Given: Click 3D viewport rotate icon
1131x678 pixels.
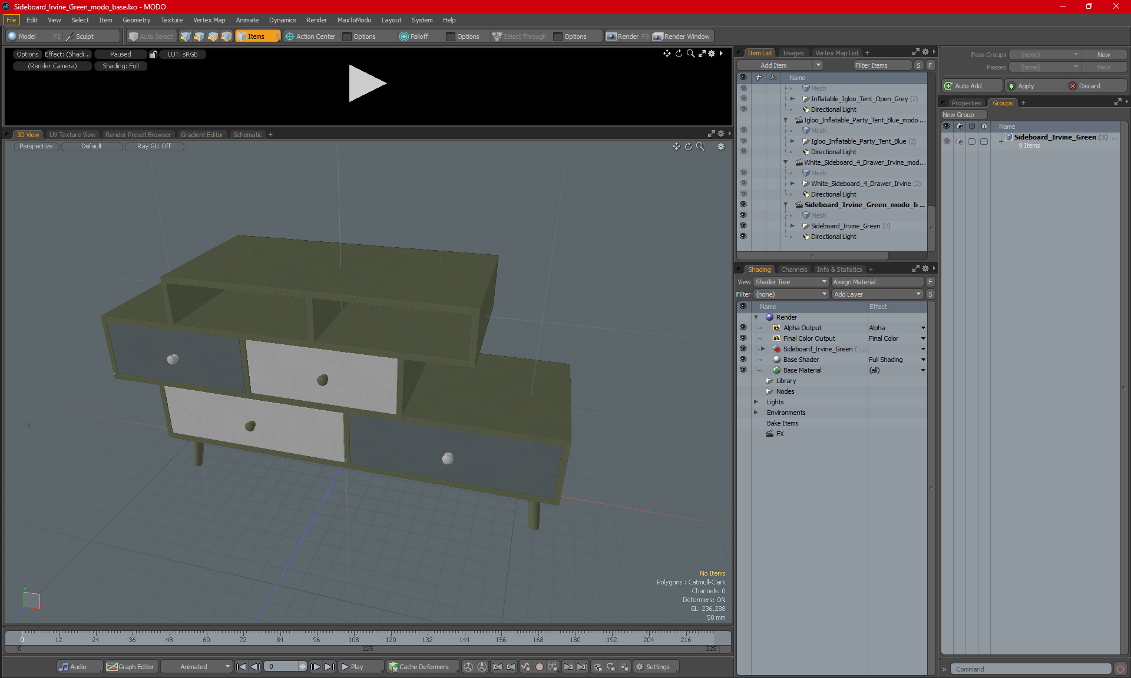Looking at the screenshot, I should (688, 147).
